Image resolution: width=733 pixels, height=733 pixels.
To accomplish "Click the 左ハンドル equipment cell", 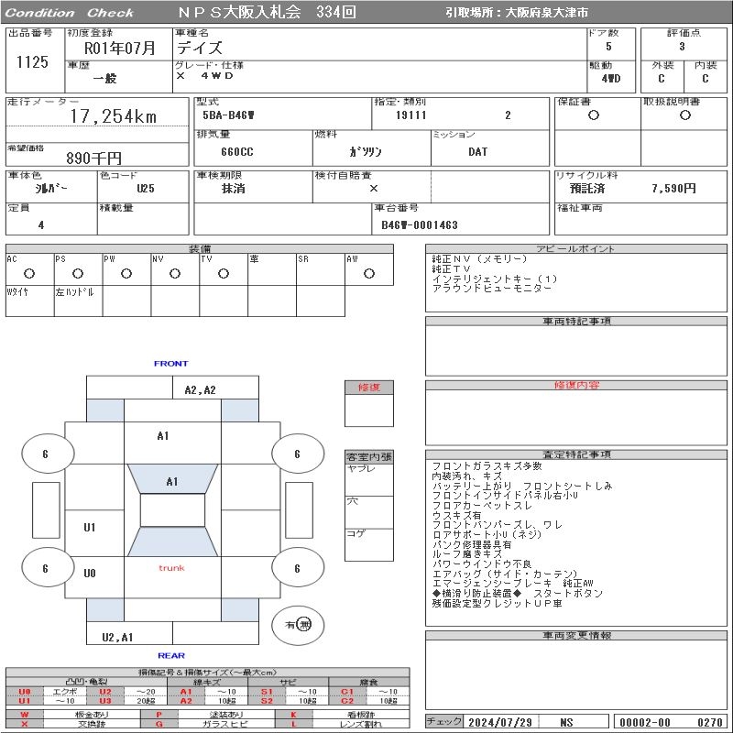I will coord(79,301).
